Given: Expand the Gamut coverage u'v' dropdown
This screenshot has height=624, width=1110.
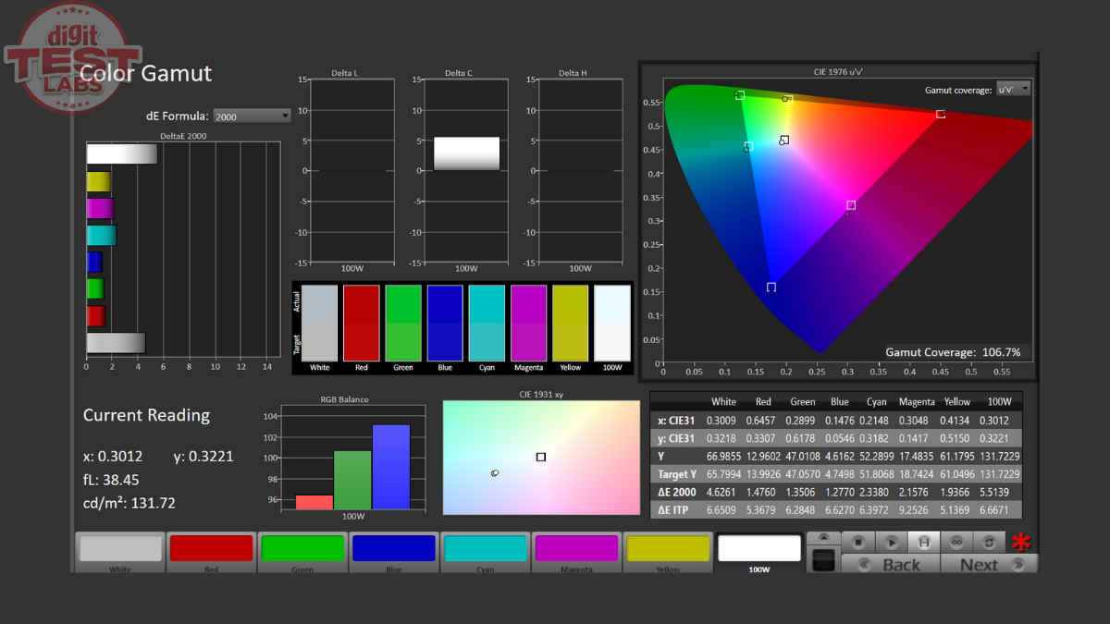Looking at the screenshot, I should 1013,90.
